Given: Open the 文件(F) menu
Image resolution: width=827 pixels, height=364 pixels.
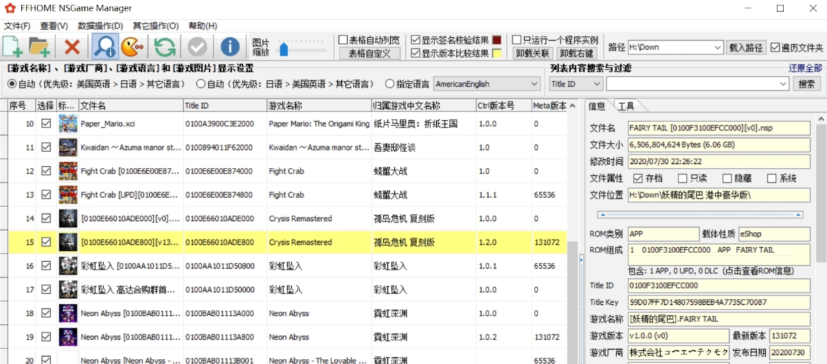Looking at the screenshot, I should pyautogui.click(x=17, y=26).
